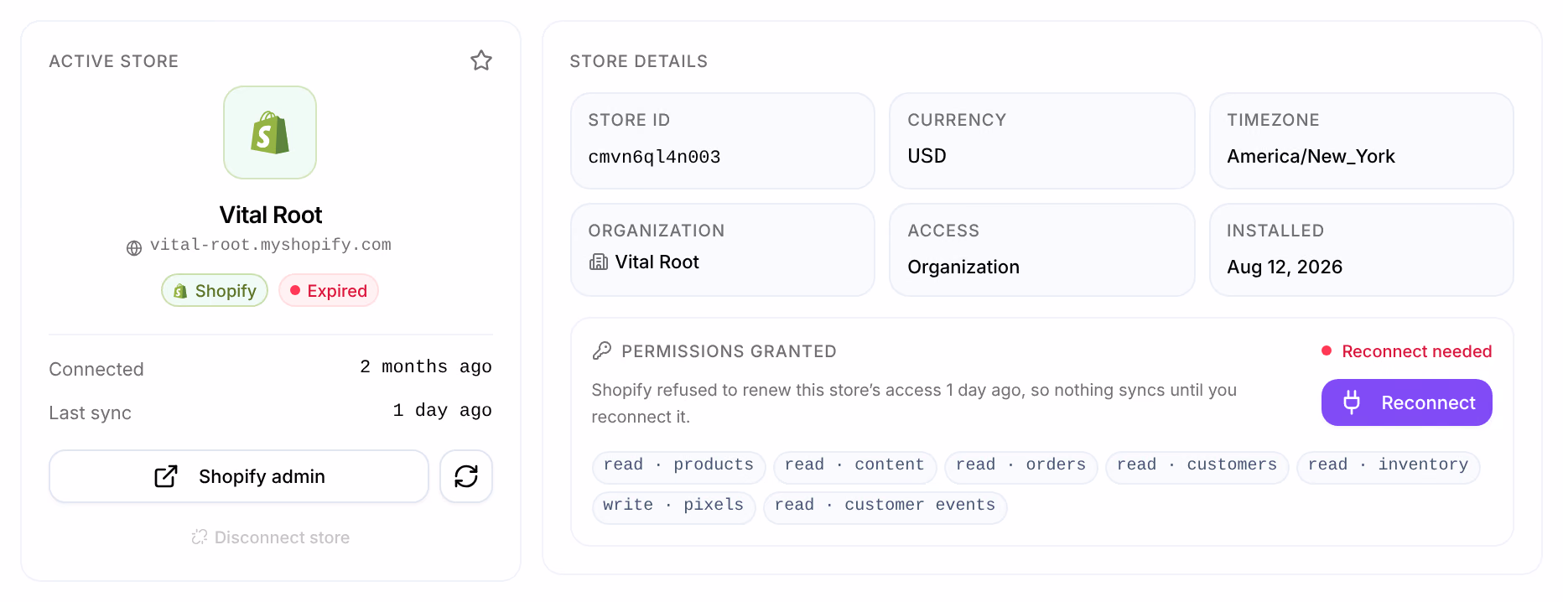Click the Shopify refused to renew message
Screen dimensions: 1563x602
click(914, 403)
